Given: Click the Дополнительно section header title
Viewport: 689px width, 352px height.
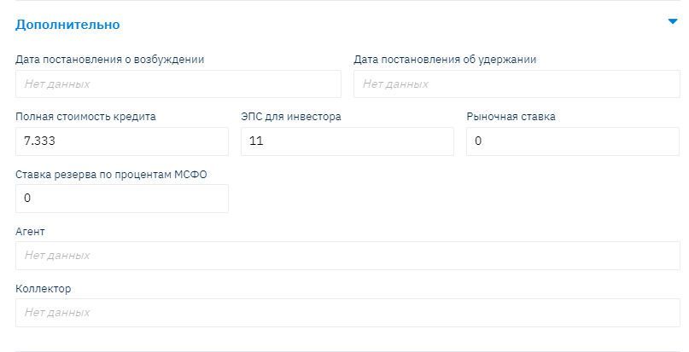Looking at the screenshot, I should 67,25.
